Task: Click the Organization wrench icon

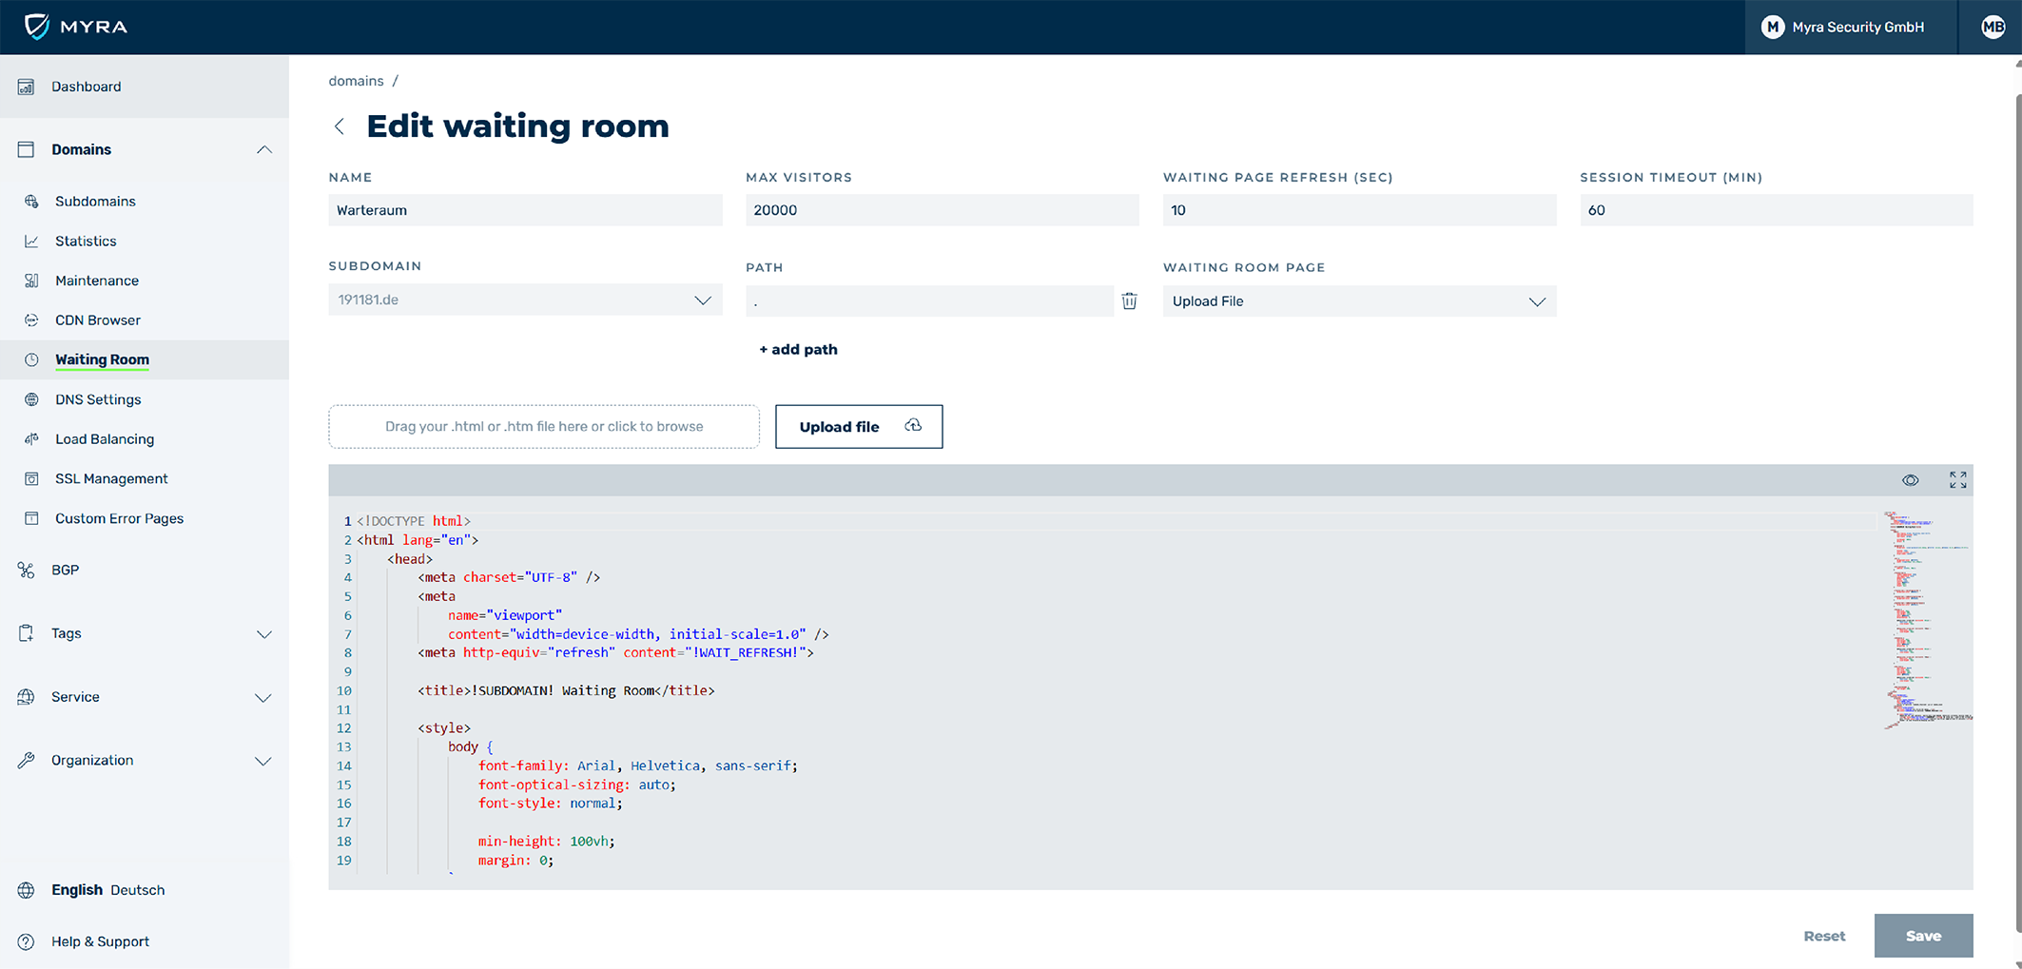Action: click(27, 760)
